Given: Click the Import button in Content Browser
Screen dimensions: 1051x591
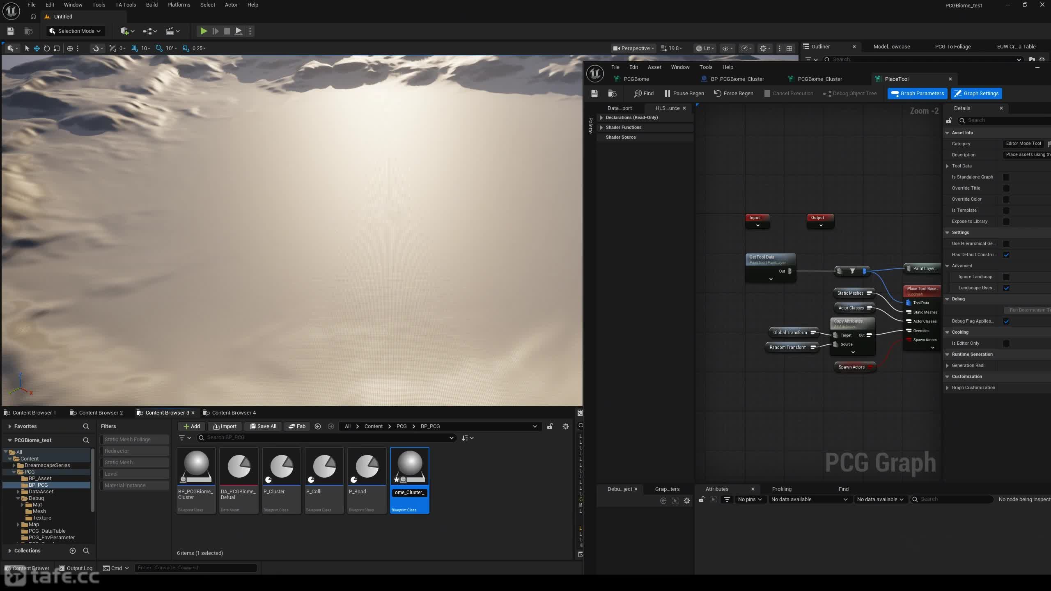Looking at the screenshot, I should [225, 426].
